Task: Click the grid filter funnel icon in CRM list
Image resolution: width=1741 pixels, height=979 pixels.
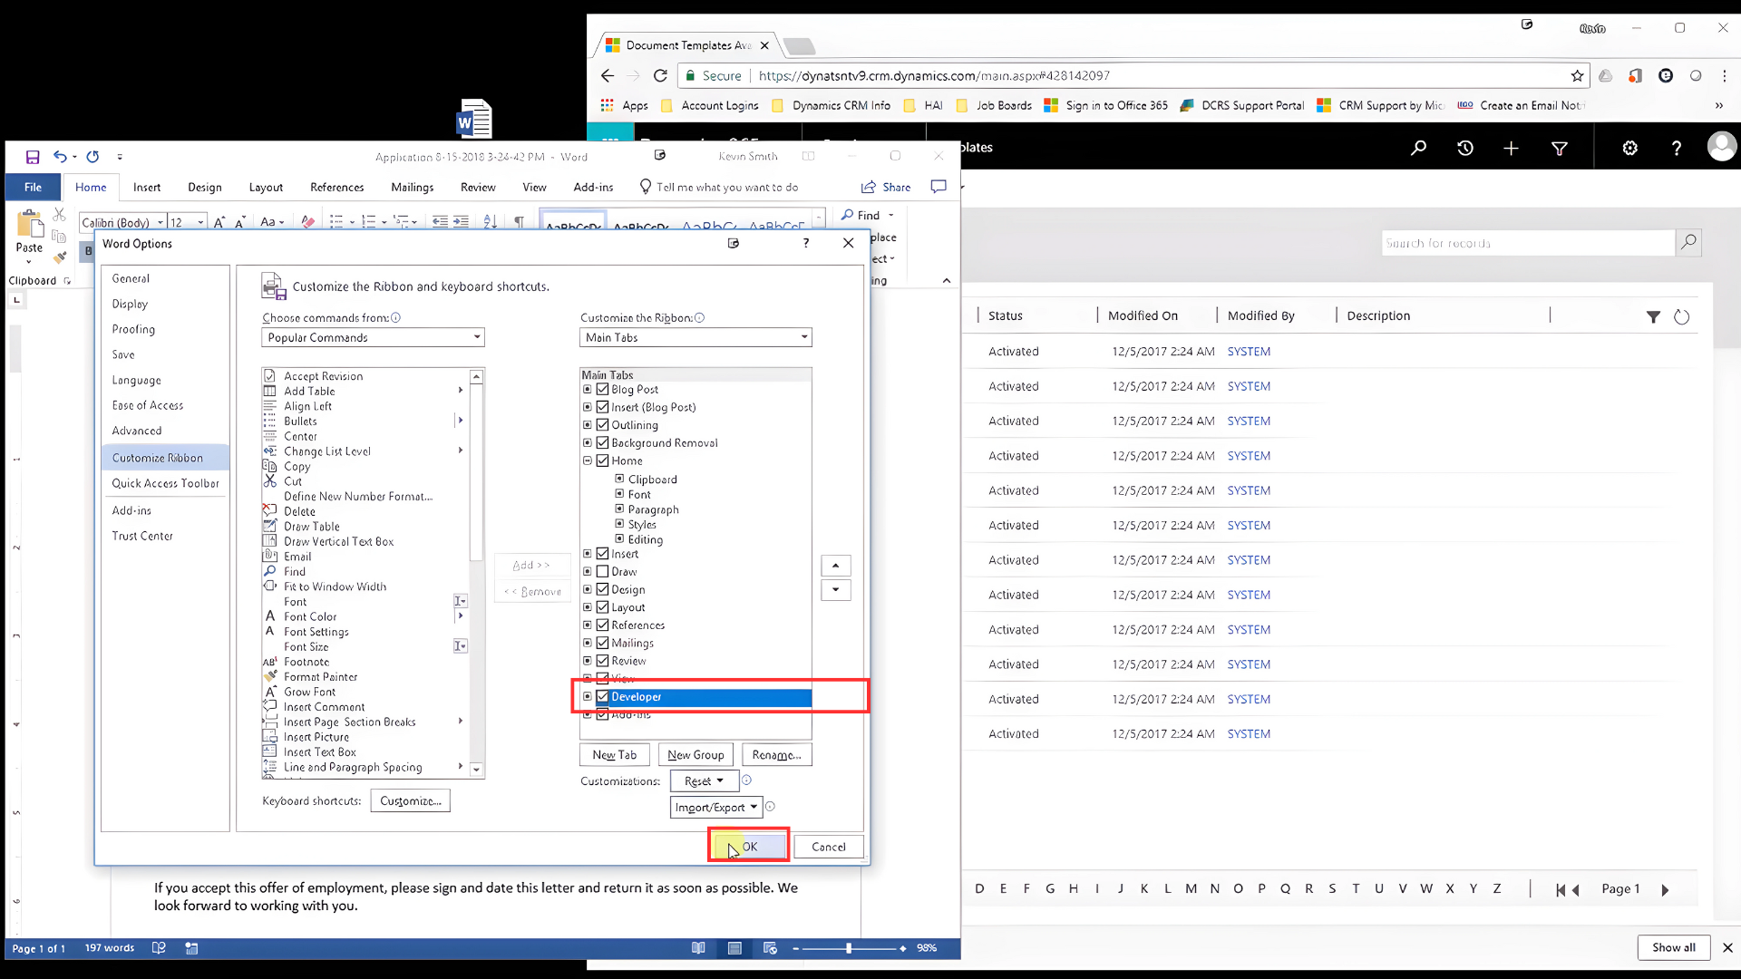Action: pos(1653,316)
